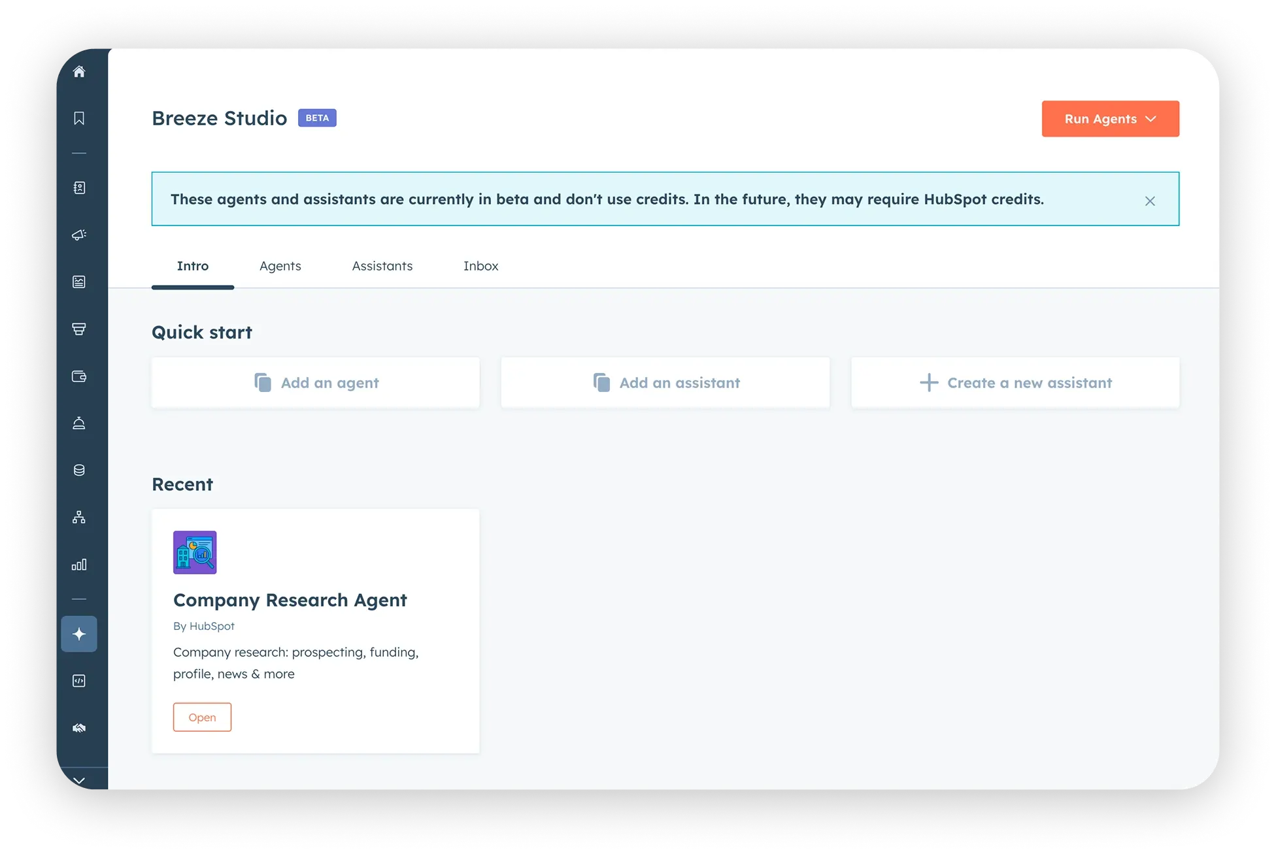Click the Company Research Agent thumbnail image

[x=195, y=553]
